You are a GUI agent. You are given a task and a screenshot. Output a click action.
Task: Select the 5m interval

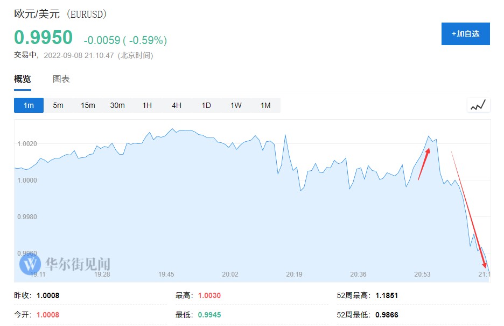[x=58, y=105]
